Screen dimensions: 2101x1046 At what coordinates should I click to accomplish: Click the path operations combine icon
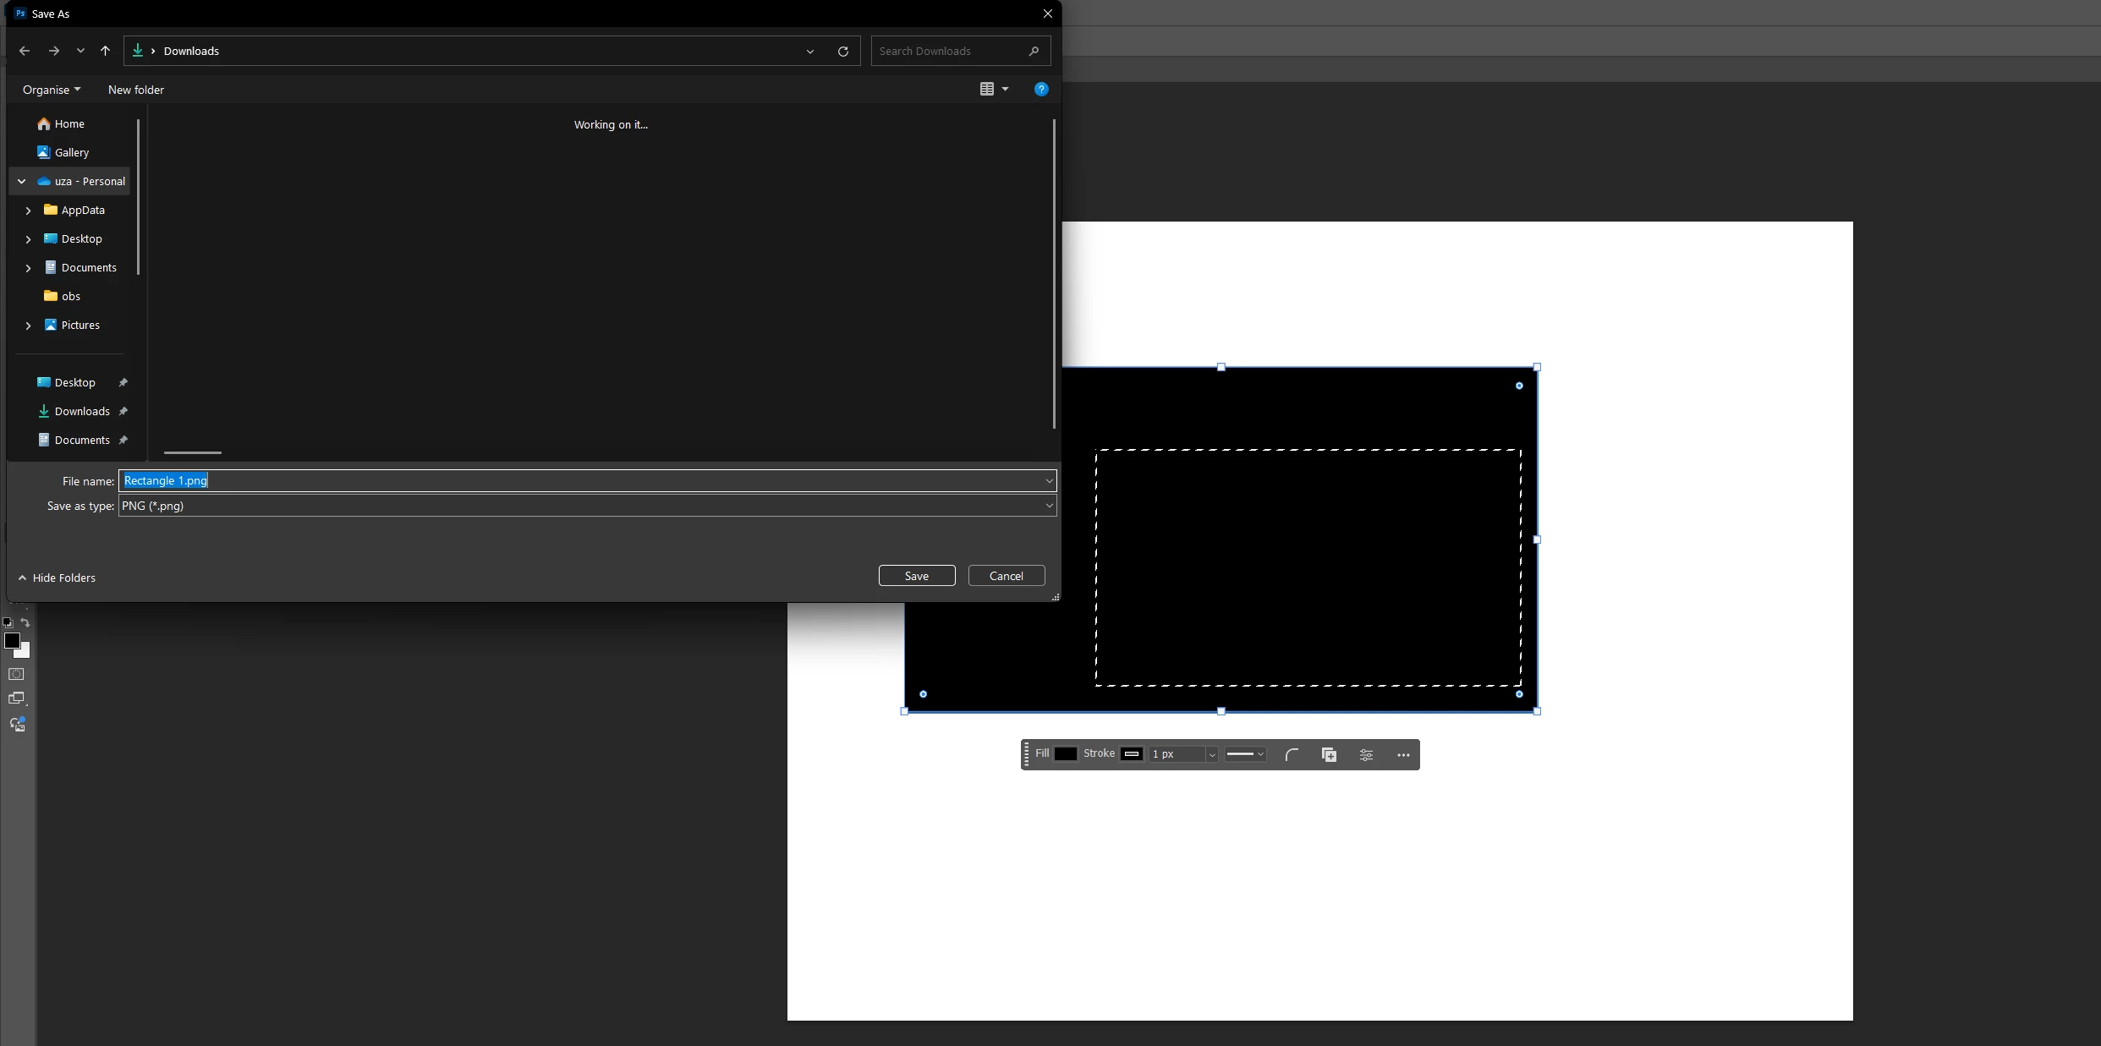pos(1329,754)
